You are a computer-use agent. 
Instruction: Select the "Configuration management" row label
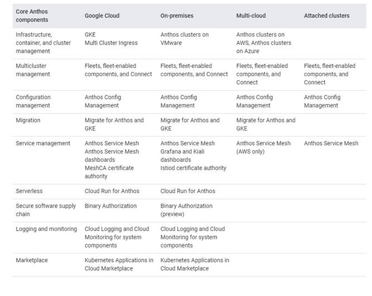[x=33, y=101]
